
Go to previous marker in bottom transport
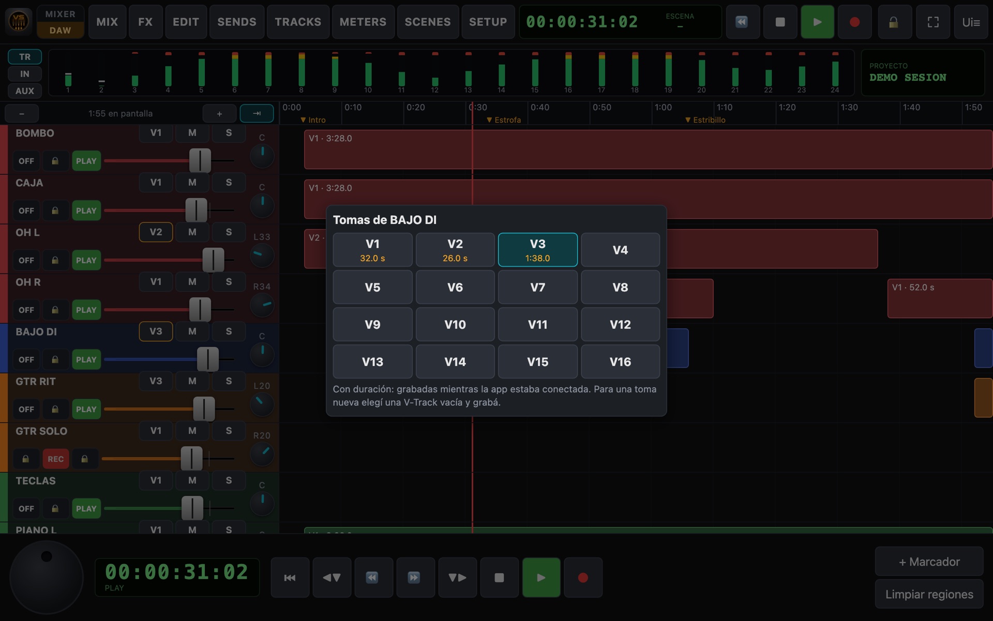[332, 578]
